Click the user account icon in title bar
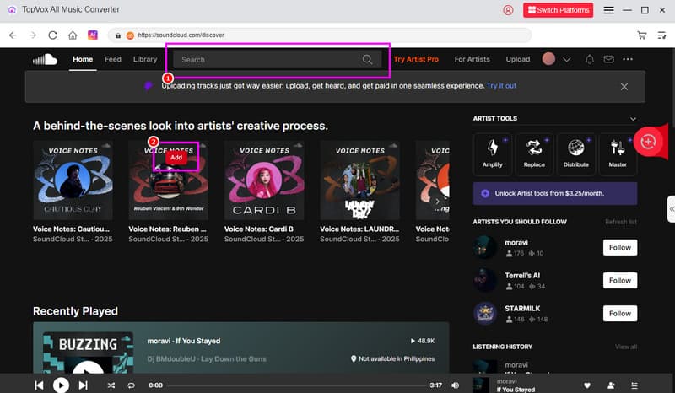675x393 pixels. point(508,10)
